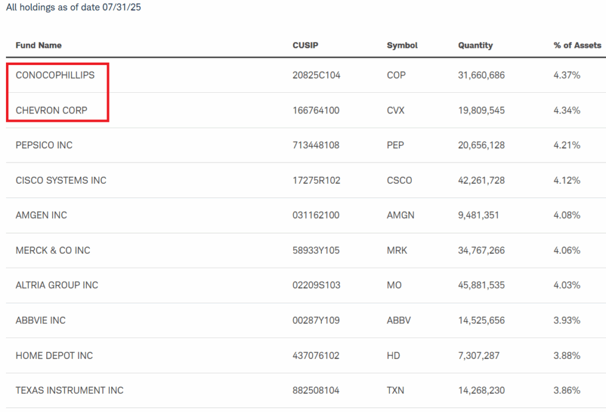Click the MO ticker symbol
606x412 pixels.
(x=394, y=285)
